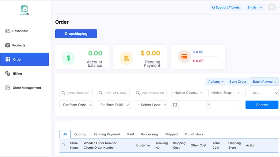Click the Action column header

(251, 145)
